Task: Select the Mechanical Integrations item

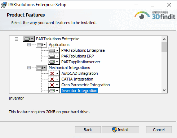Action: [69, 68]
